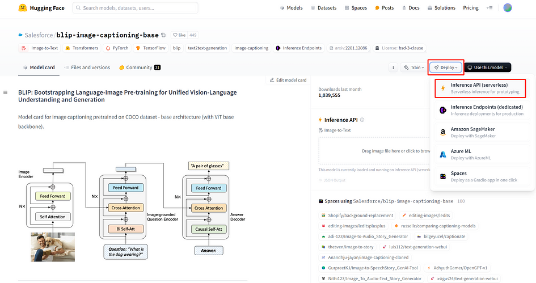Focus the search models input field
Screen dimensions: 536x283
click(135, 8)
